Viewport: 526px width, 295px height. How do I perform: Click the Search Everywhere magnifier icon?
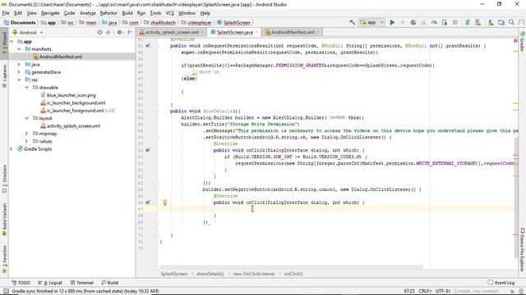[x=511, y=22]
